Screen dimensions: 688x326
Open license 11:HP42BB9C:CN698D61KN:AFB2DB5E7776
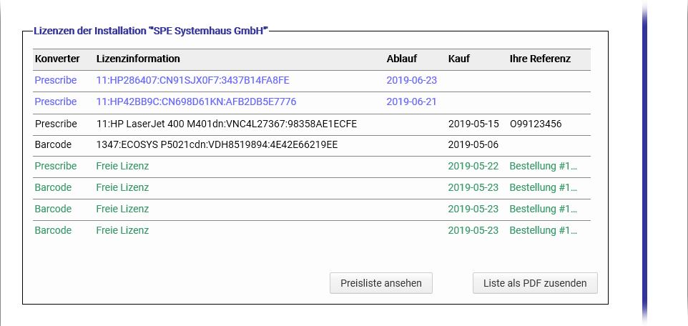tap(196, 102)
